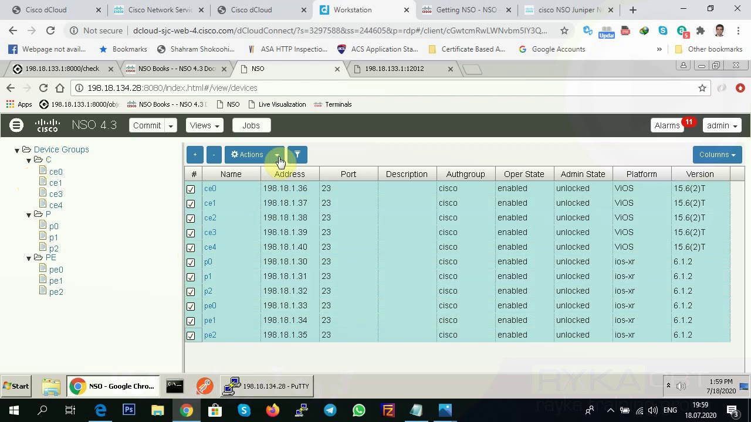Open the Views dropdown
Viewport: 751px width, 422px height.
[204, 125]
